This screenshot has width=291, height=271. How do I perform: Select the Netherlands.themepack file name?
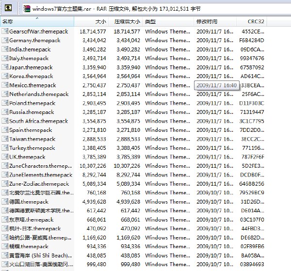39,94
